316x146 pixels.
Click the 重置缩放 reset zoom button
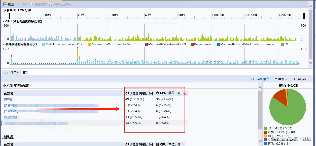coord(39,4)
